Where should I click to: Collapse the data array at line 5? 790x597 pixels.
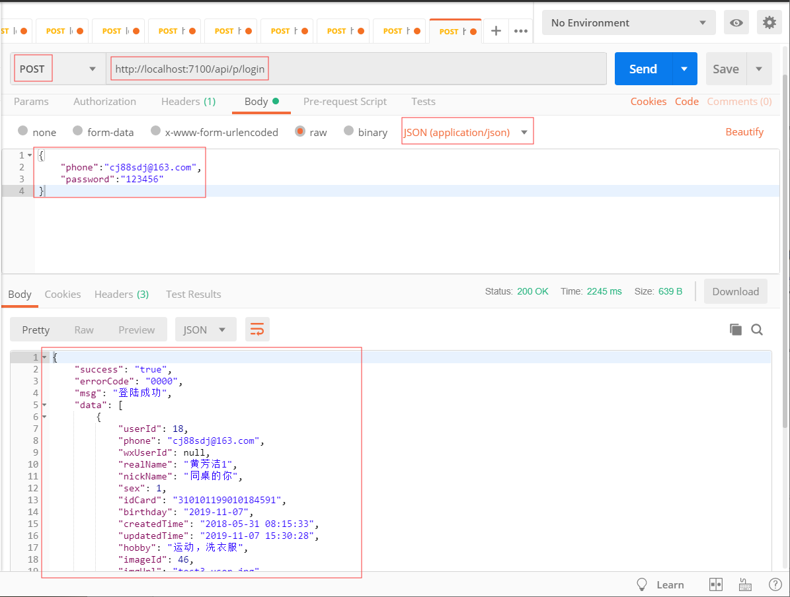(45, 405)
